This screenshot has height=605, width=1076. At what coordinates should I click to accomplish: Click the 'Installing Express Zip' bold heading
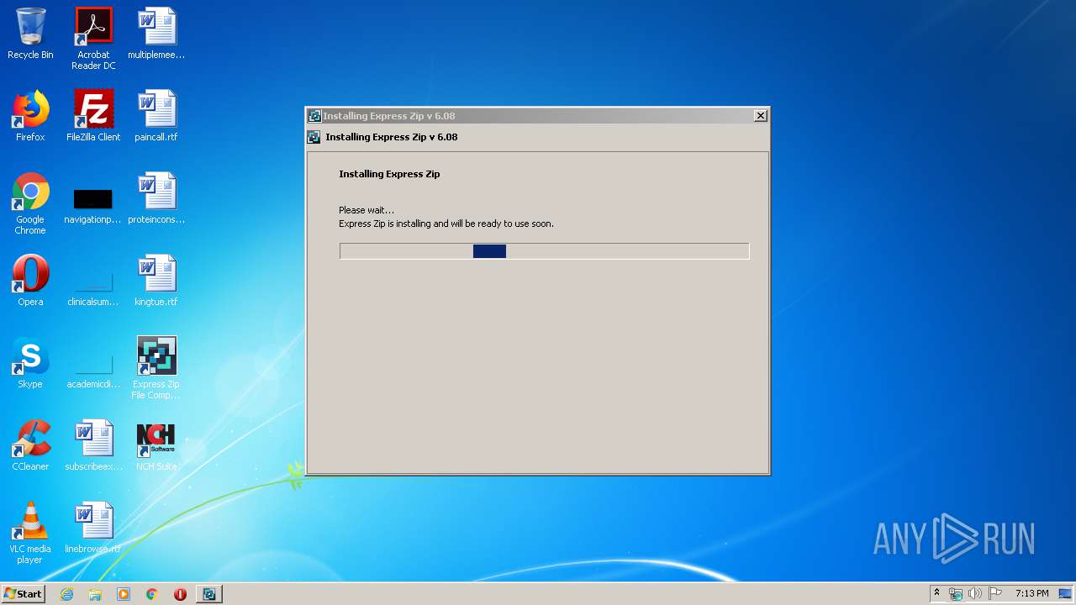click(x=389, y=174)
